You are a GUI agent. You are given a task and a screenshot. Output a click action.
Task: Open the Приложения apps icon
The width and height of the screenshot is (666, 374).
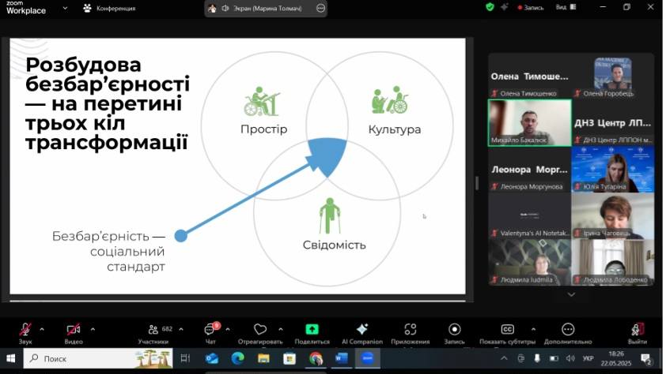point(410,330)
